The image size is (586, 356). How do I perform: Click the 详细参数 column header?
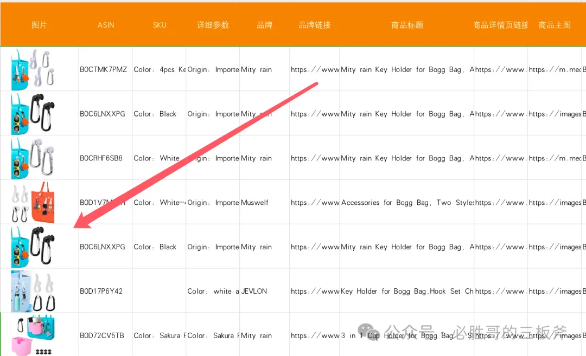click(213, 25)
